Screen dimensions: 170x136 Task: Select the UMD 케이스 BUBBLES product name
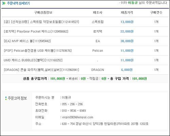[x=33, y=60]
